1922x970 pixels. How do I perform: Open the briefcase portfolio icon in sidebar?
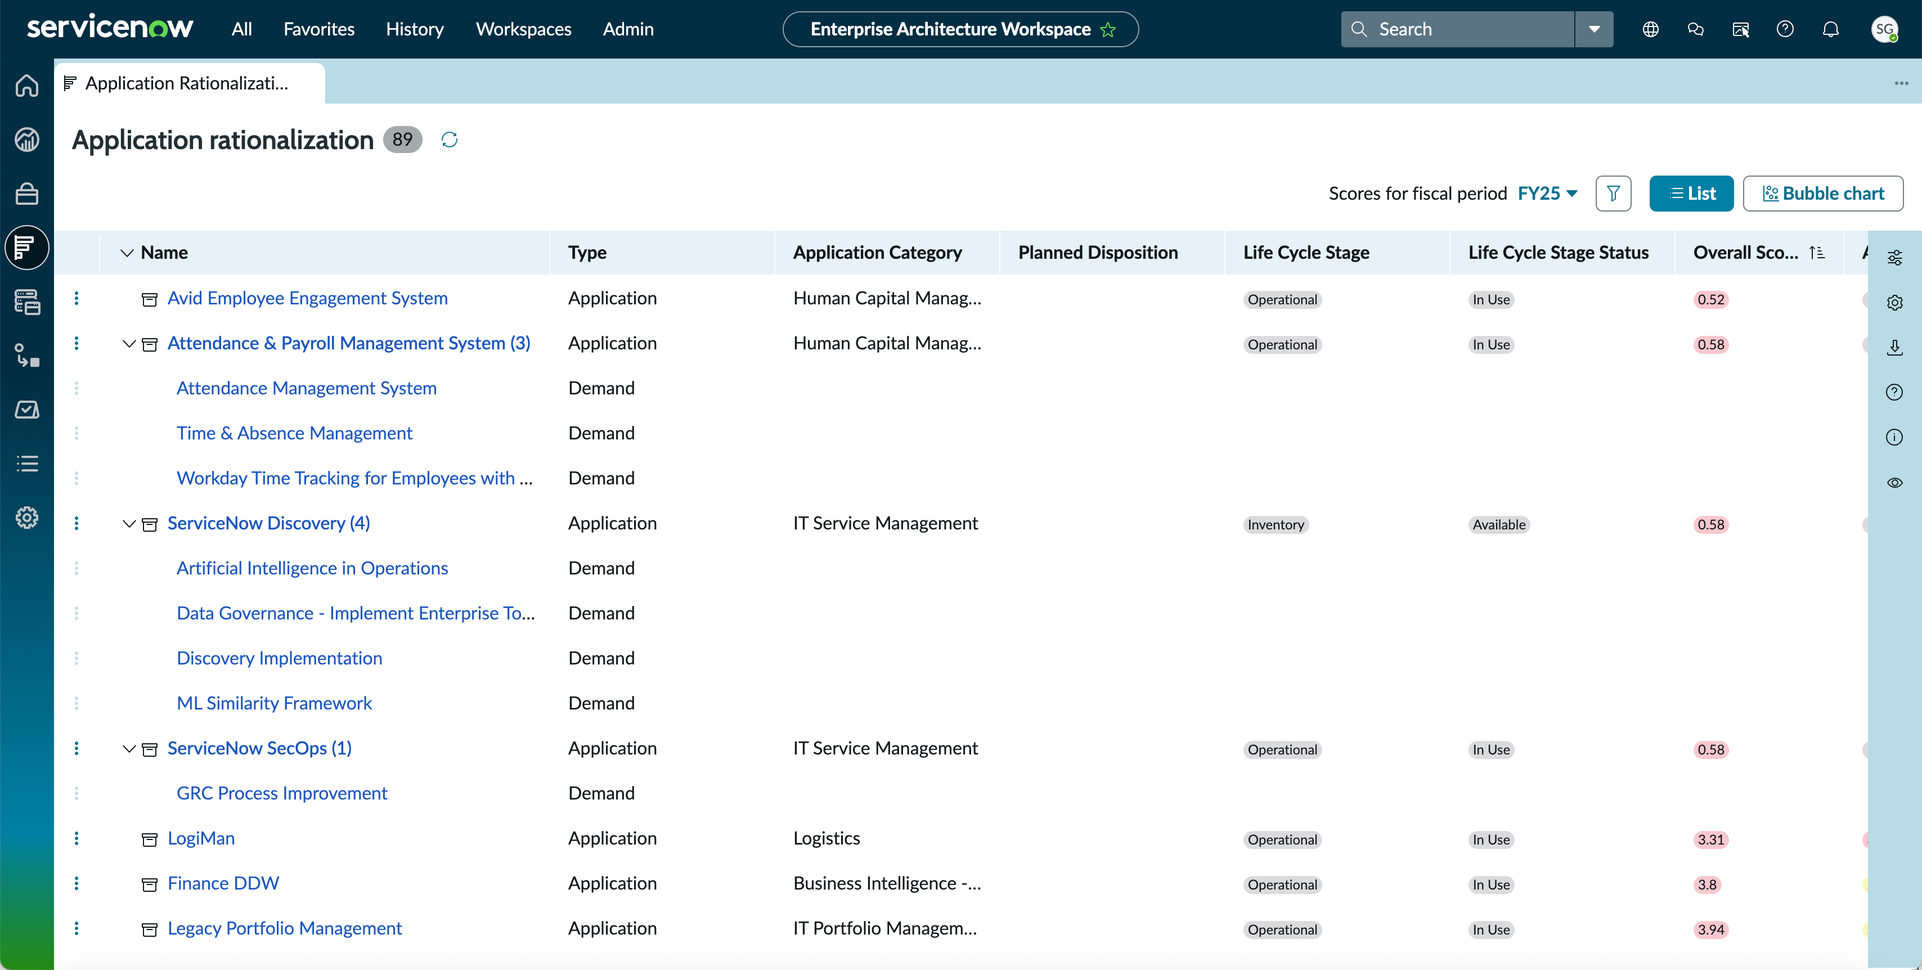point(27,193)
